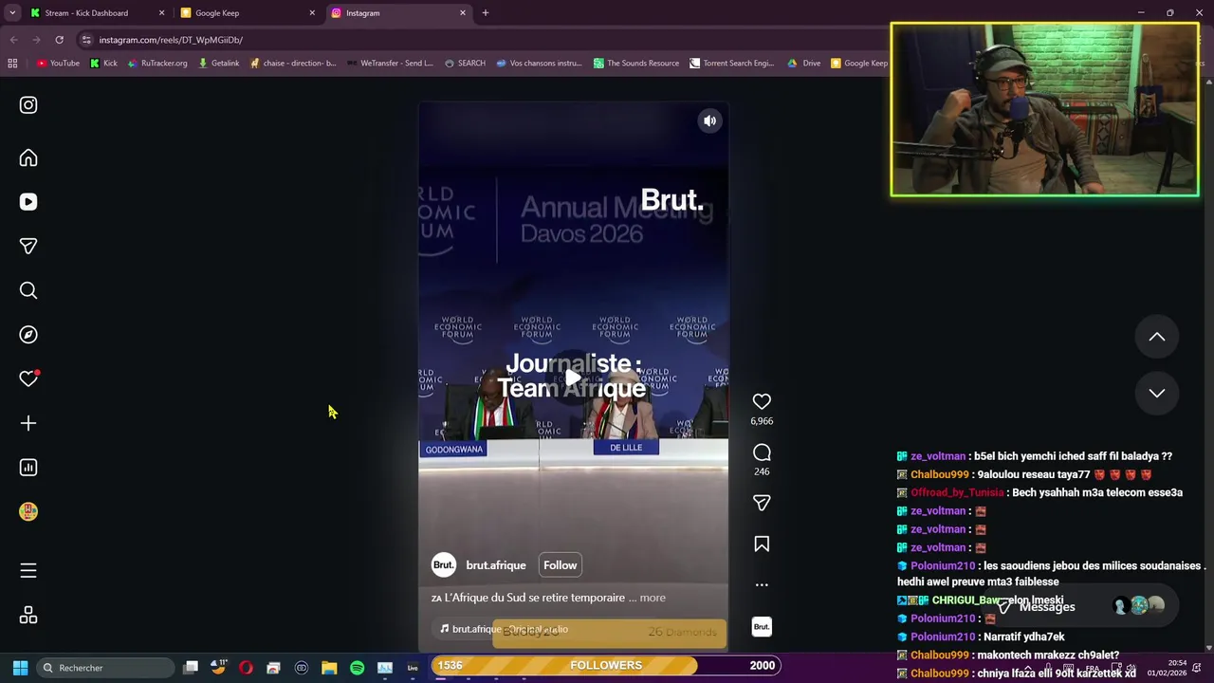Open Direct messages paper plane in the sidebar
This screenshot has width=1214, height=683.
click(28, 246)
